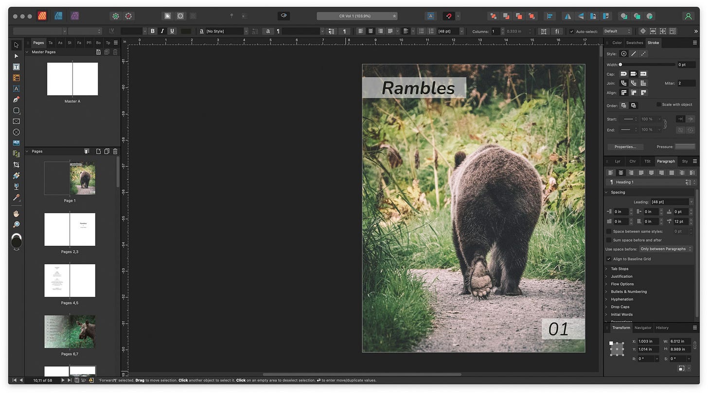Click the stroke Width slider
Image resolution: width=708 pixels, height=394 pixels.
[647, 65]
